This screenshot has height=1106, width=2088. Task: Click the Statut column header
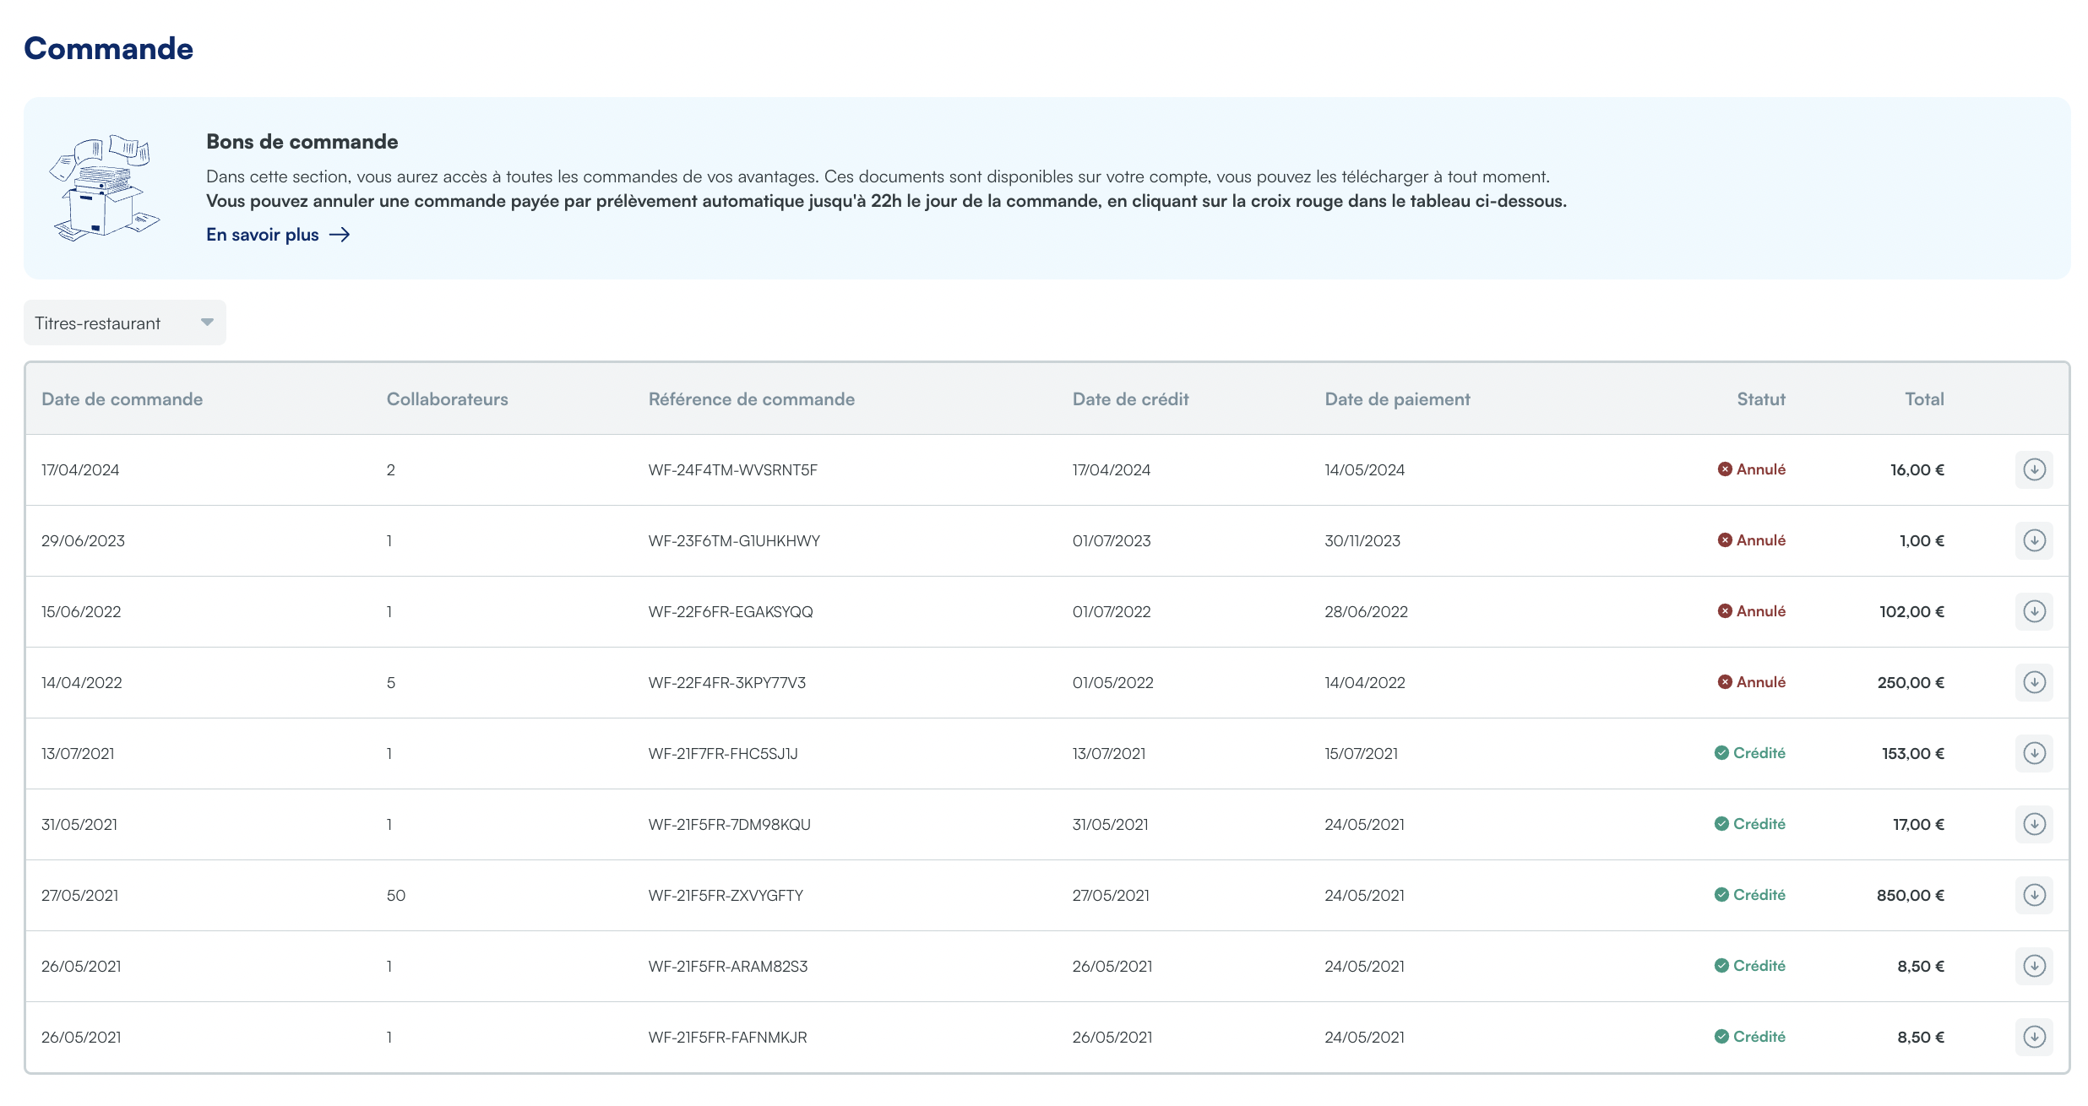(1760, 399)
